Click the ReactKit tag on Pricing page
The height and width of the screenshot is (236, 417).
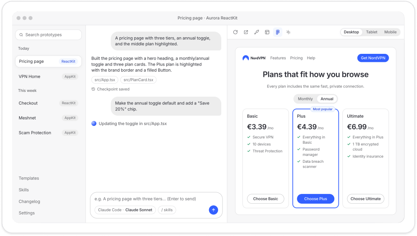(x=68, y=62)
